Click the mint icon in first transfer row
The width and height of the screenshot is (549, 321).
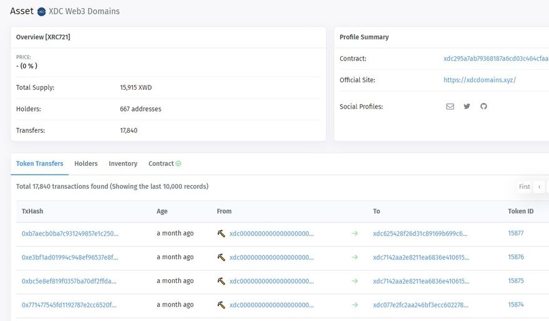coord(221,234)
